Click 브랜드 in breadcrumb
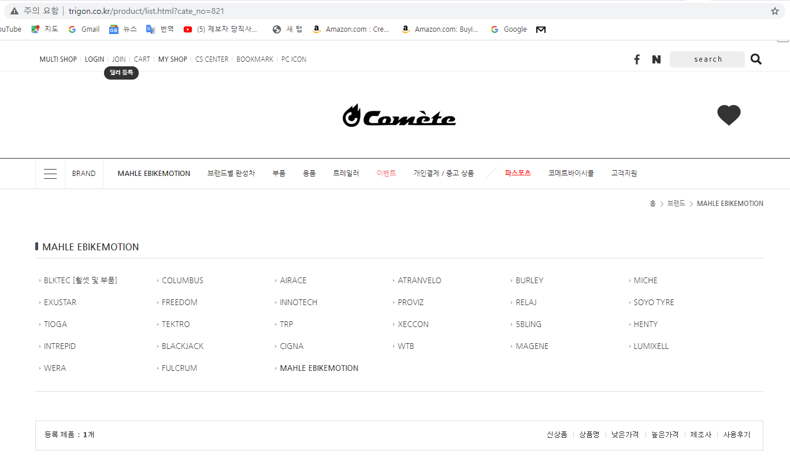 pos(676,204)
